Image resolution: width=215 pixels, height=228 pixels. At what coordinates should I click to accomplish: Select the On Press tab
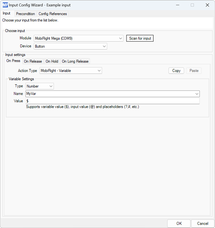pyautogui.click(x=13, y=61)
